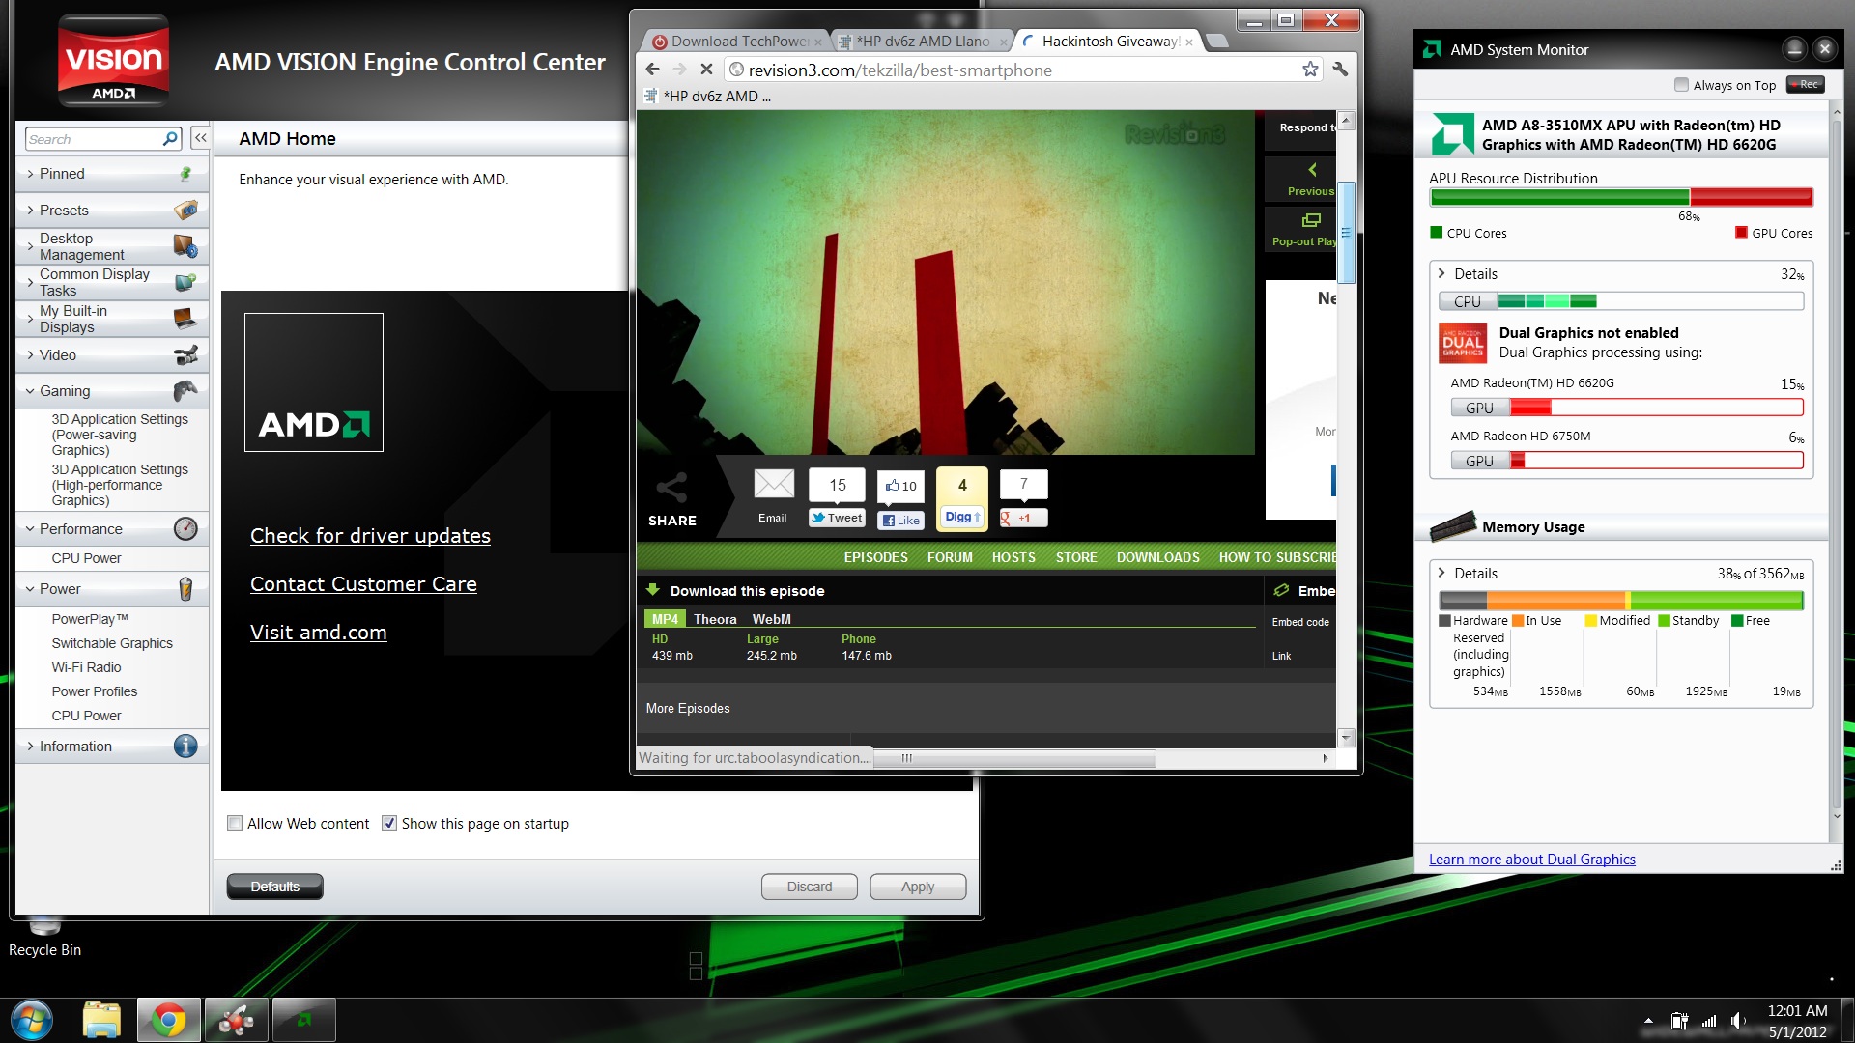This screenshot has height=1043, width=1855.
Task: Open Chrome from the Windows taskbar
Action: pos(168,1020)
